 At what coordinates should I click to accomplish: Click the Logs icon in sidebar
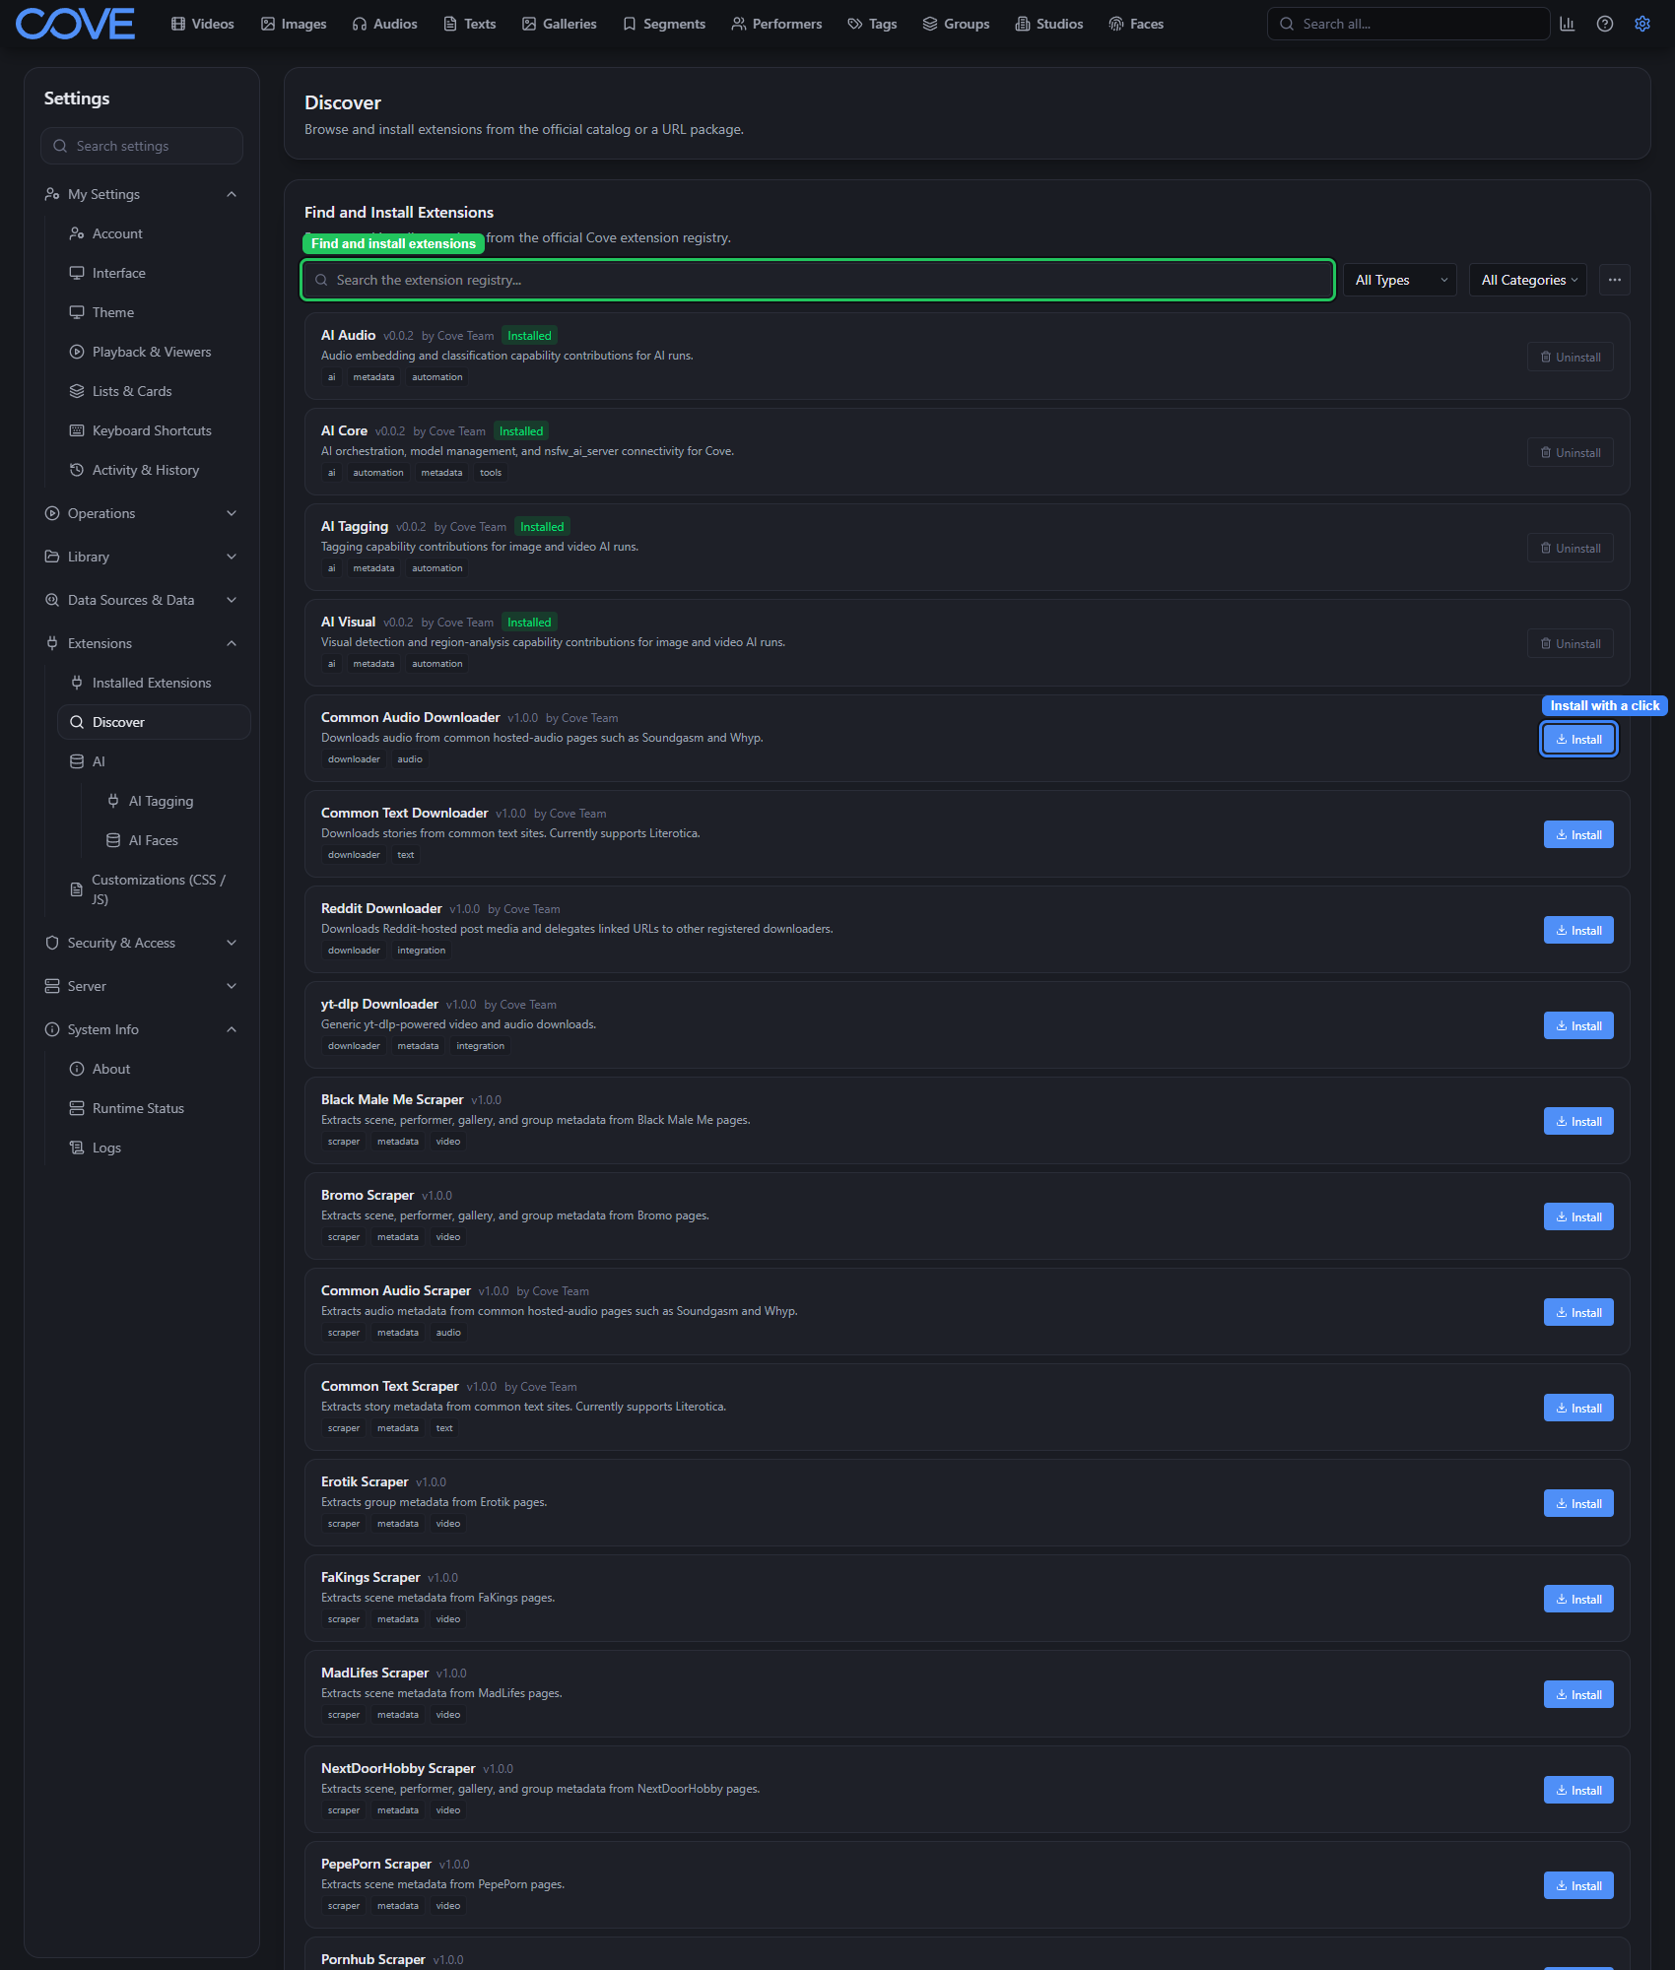tap(77, 1148)
